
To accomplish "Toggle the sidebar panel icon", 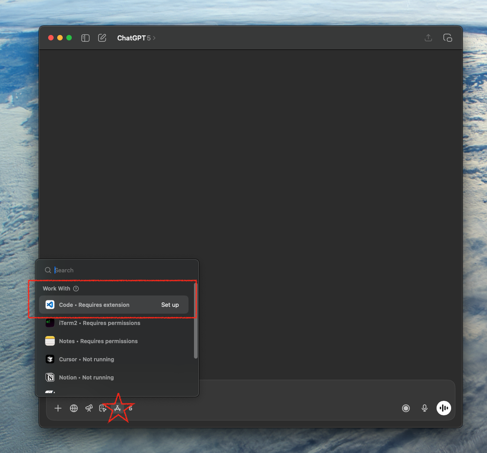I will [85, 38].
